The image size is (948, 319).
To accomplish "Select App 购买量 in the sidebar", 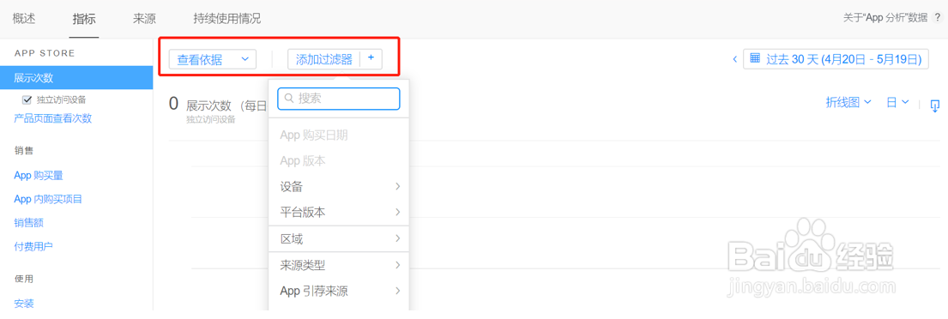I will [39, 176].
